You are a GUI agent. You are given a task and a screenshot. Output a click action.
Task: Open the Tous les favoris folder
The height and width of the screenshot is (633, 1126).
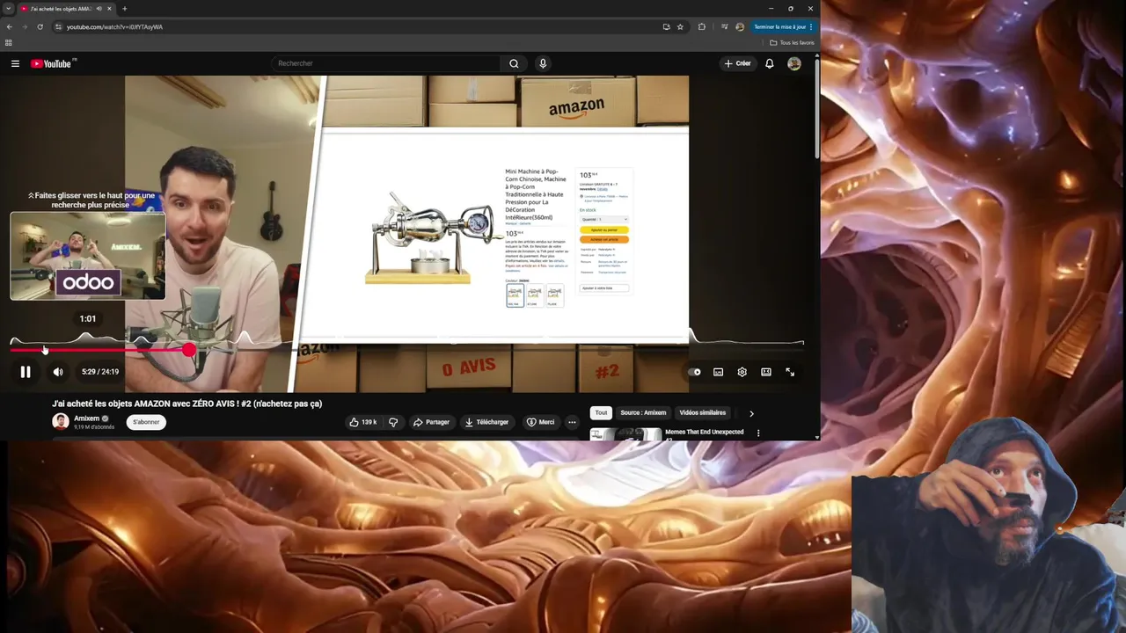pyautogui.click(x=792, y=42)
